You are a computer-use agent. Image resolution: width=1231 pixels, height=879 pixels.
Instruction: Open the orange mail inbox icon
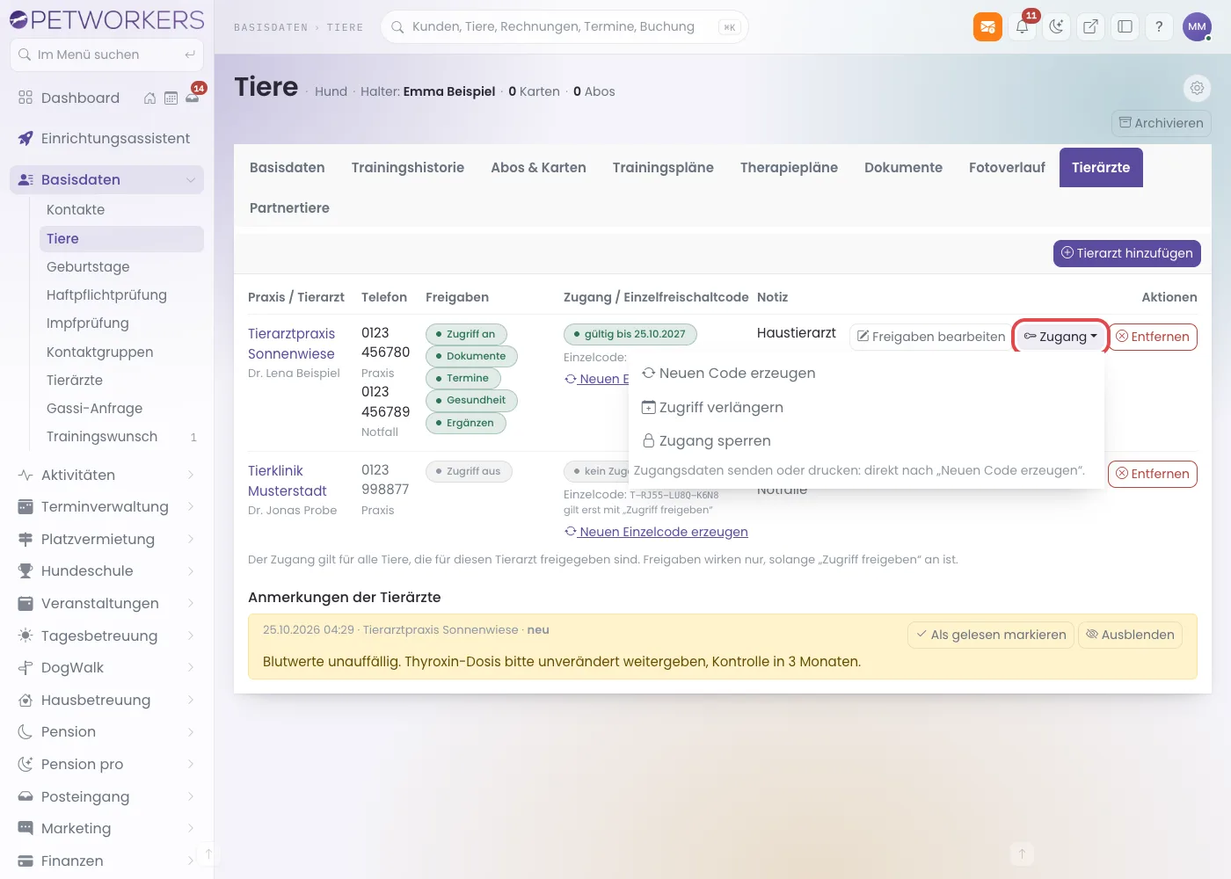[x=987, y=26]
